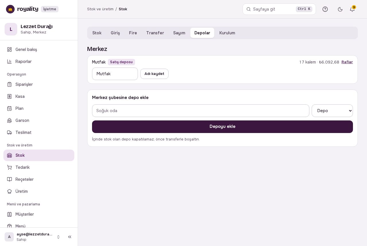Click Plan calendar clock icon
This screenshot has width=367, height=246.
click(9, 108)
